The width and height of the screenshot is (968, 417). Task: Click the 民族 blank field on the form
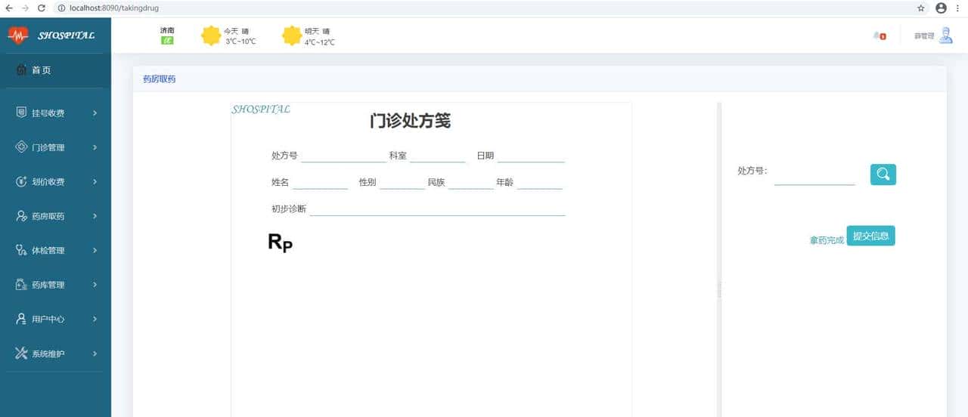pyautogui.click(x=470, y=182)
